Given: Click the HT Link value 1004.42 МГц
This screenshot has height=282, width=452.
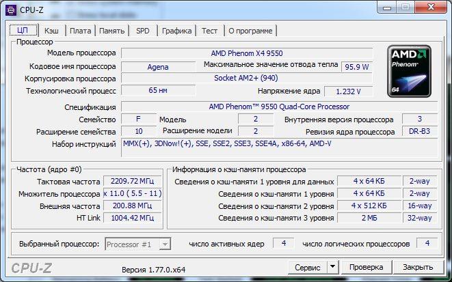Looking at the screenshot, I should [132, 218].
